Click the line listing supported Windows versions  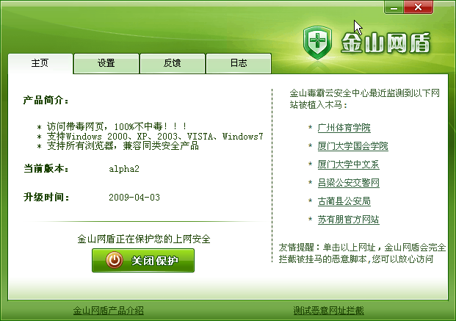pyautogui.click(x=155, y=136)
